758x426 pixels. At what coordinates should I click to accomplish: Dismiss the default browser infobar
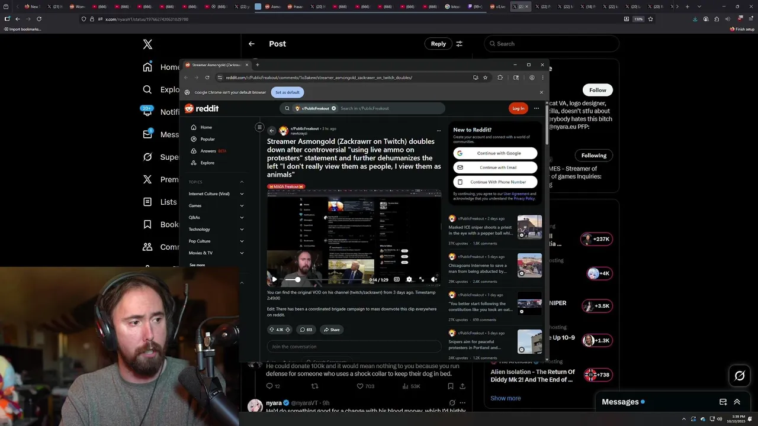541,92
